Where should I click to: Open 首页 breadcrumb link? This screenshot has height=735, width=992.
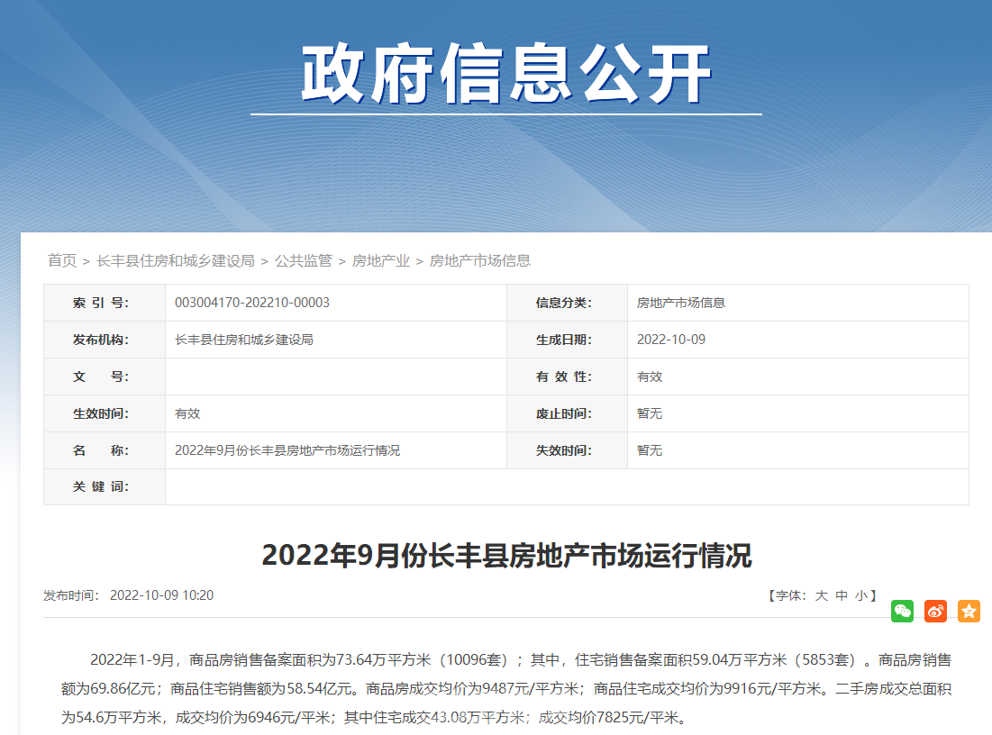pyautogui.click(x=62, y=260)
